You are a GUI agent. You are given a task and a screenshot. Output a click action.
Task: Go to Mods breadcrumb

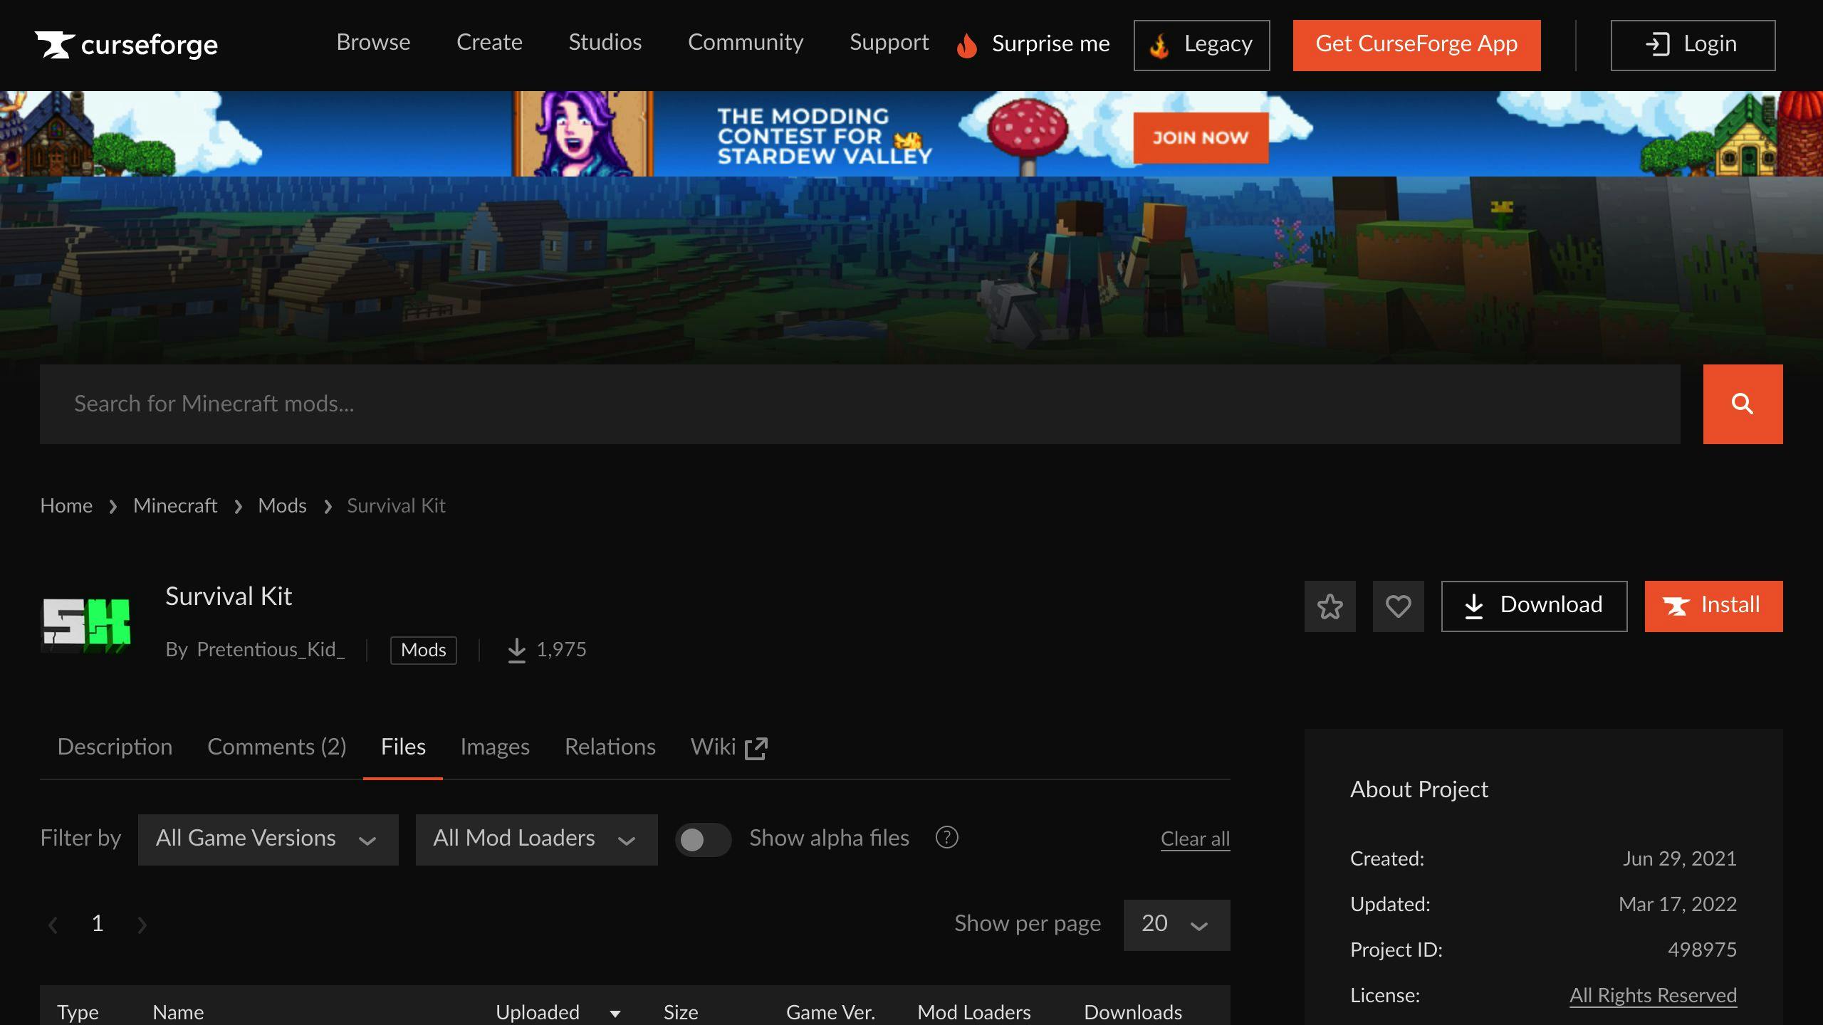pyautogui.click(x=282, y=506)
